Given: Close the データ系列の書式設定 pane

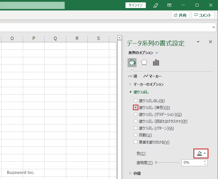Looking at the screenshot, I should [210, 42].
